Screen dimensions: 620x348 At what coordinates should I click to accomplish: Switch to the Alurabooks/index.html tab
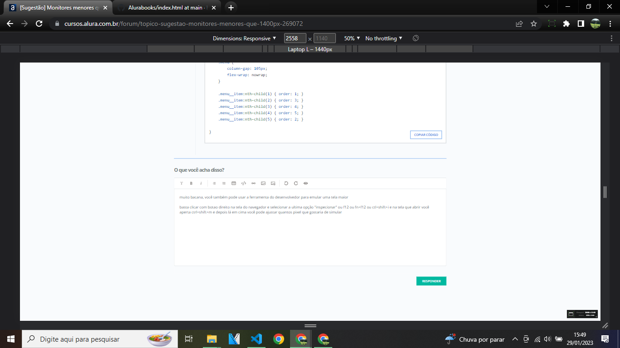pyautogui.click(x=166, y=8)
